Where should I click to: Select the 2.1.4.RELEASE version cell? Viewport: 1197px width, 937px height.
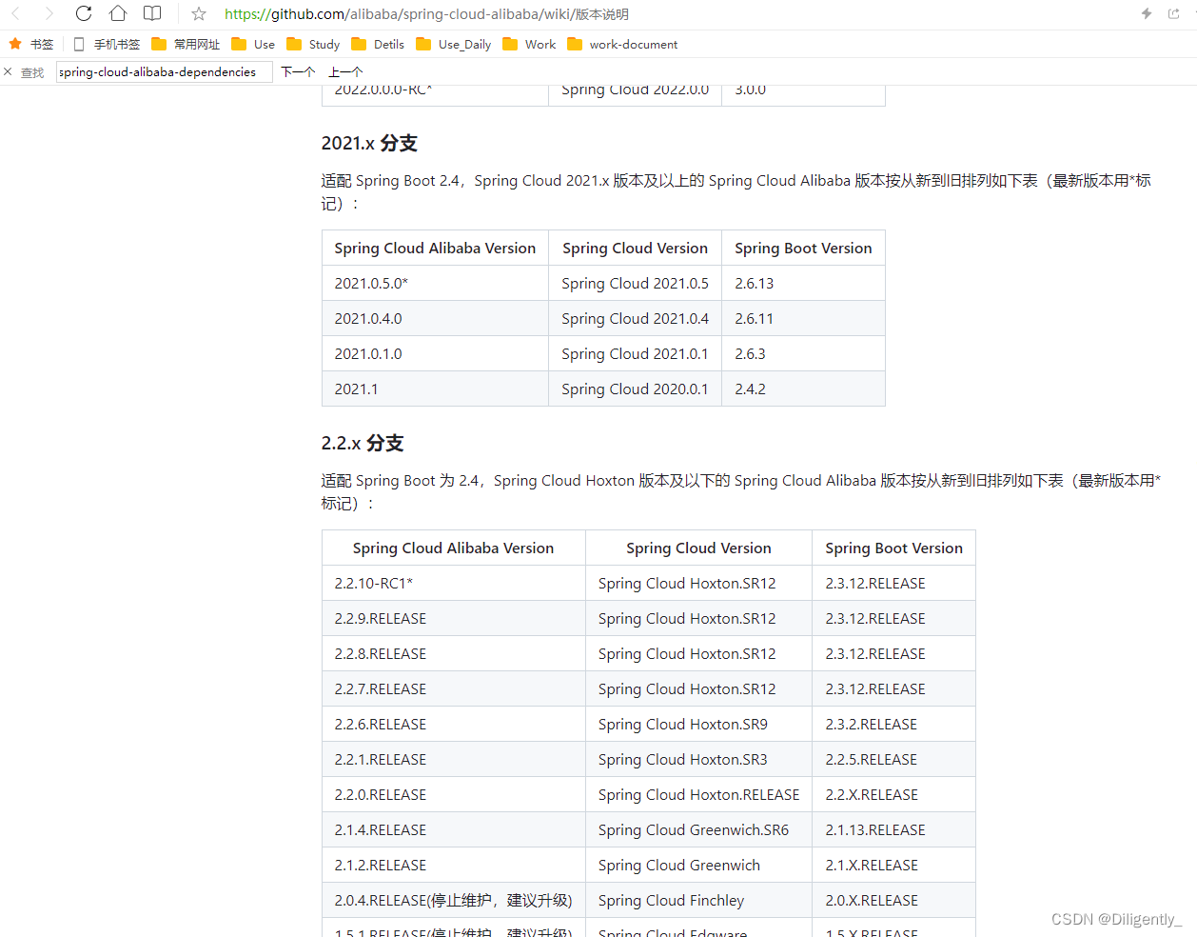click(x=454, y=829)
